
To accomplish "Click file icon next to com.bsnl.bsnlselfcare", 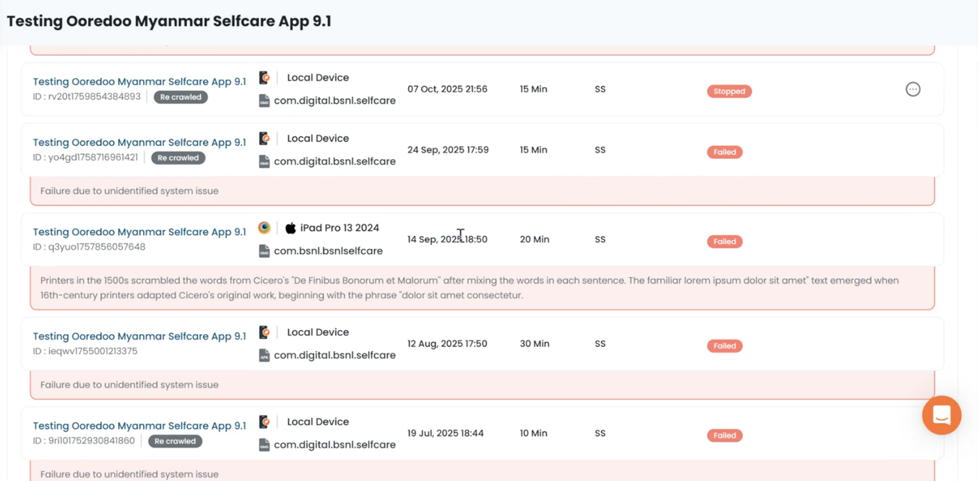I will point(264,251).
